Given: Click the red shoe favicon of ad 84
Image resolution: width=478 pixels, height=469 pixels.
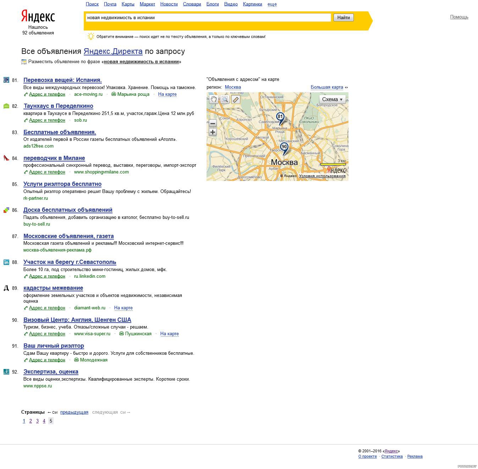Looking at the screenshot, I should 6,158.
